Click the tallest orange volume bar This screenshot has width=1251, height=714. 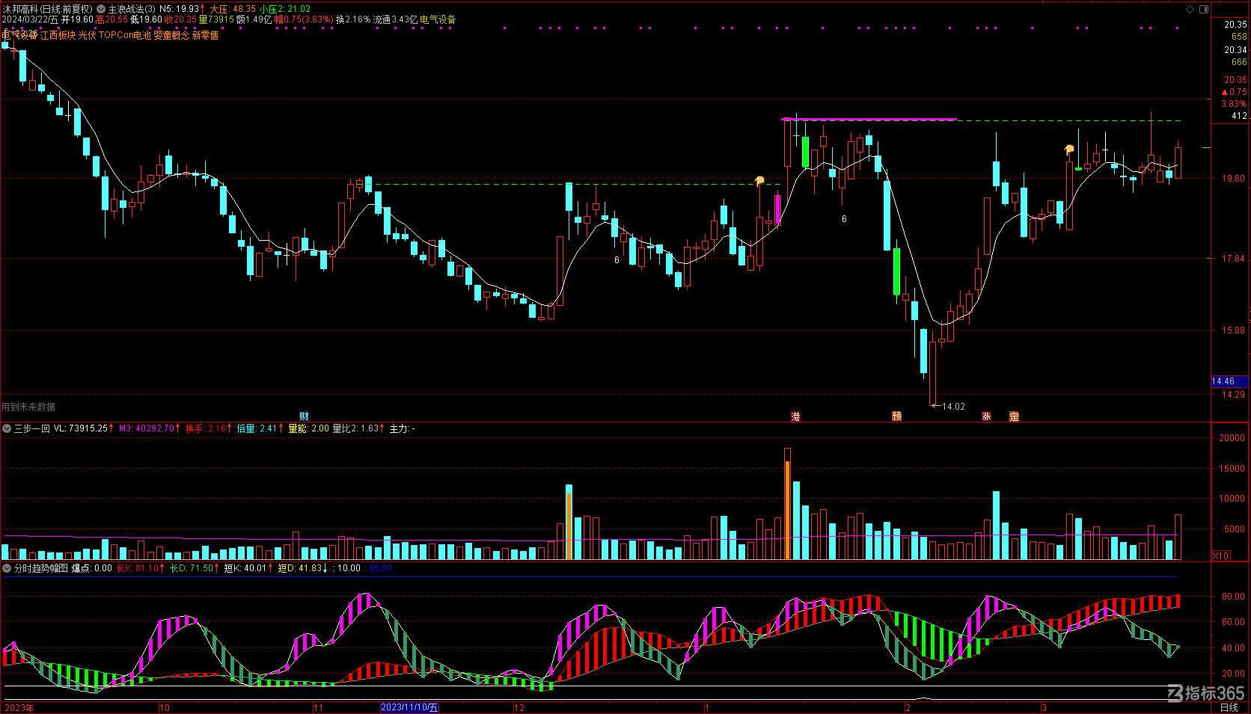[788, 511]
